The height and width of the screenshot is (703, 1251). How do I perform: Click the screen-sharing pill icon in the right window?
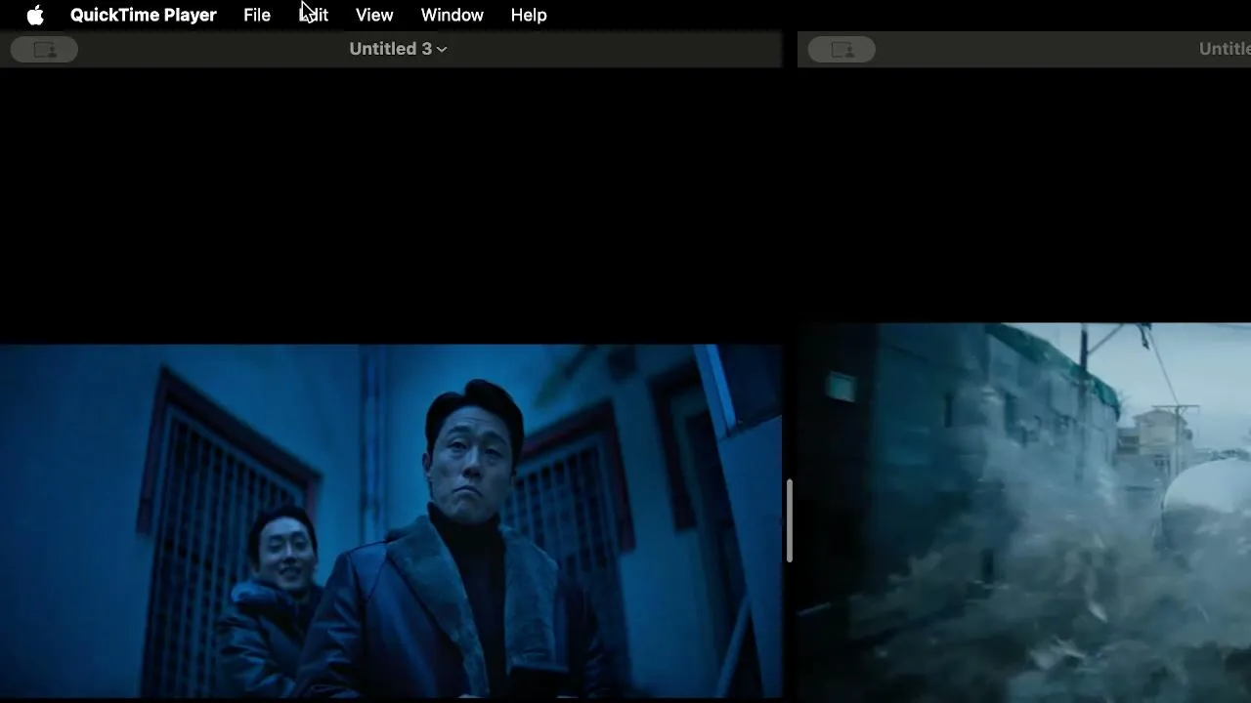click(841, 50)
